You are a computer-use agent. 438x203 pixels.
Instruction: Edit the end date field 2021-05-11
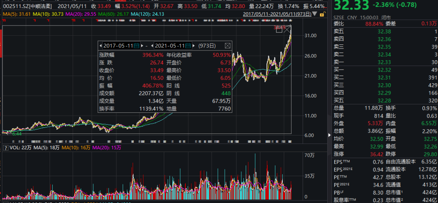click(x=170, y=46)
